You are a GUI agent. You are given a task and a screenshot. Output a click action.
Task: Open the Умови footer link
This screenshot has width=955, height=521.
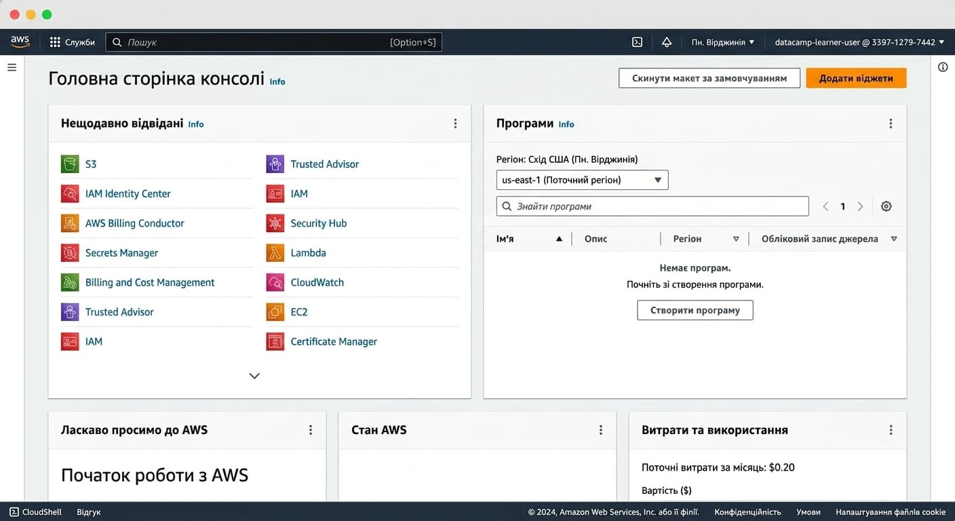pos(808,512)
